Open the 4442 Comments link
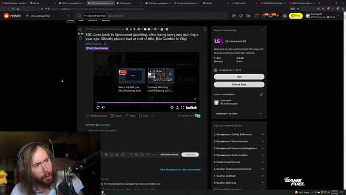This screenshot has width=346, height=195. pyautogui.click(x=96, y=115)
